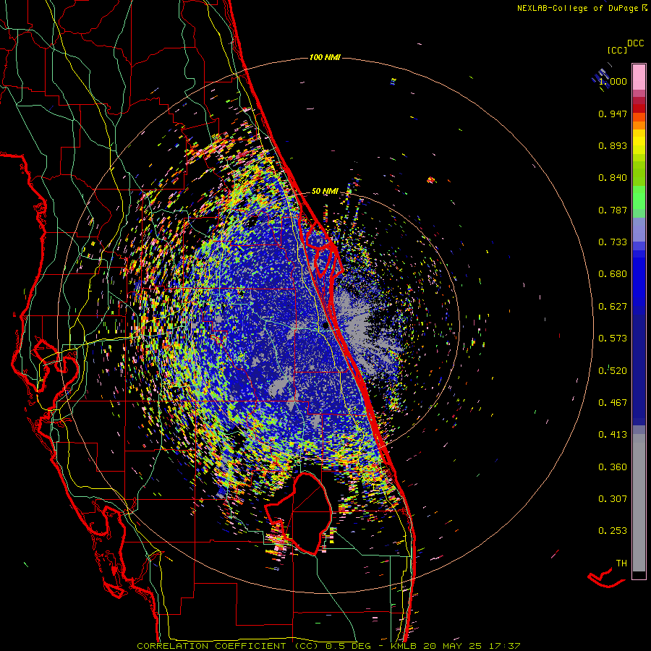The image size is (651, 651).
Task: Click the pink top segment of the color bar
Action: tap(639, 77)
